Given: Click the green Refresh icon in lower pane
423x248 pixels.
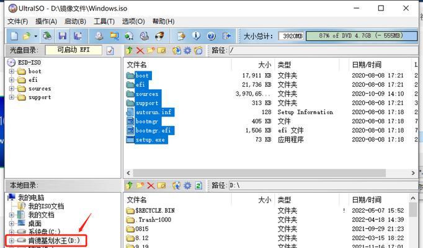Looking at the screenshot, I should [198, 185].
